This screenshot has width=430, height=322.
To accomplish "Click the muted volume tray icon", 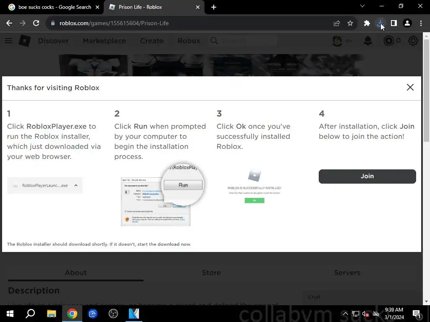I will (x=365, y=314).
